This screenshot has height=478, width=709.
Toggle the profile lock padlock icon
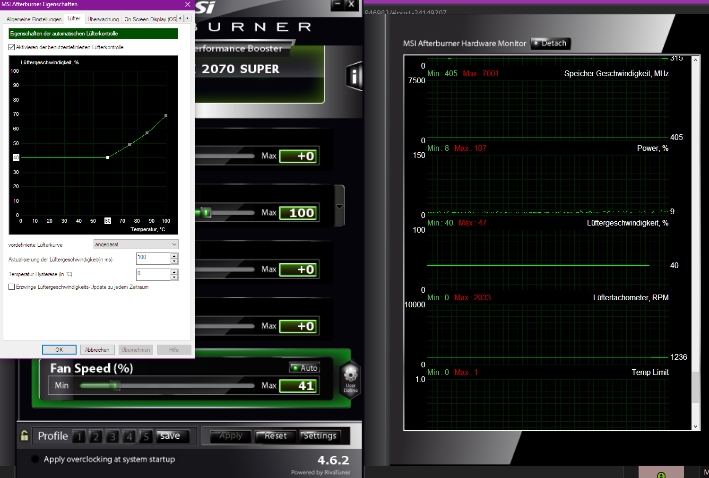[x=25, y=435]
